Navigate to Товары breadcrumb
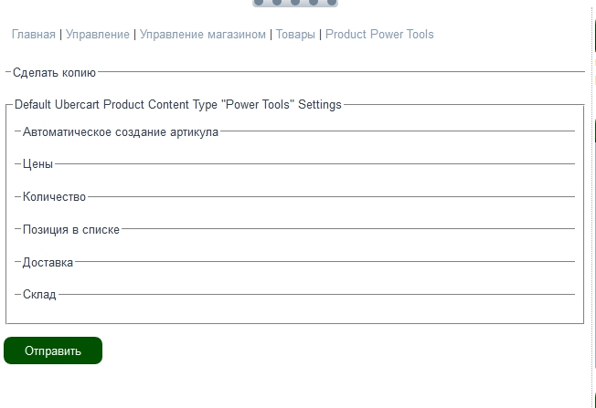Image resolution: width=596 pixels, height=408 pixels. pyautogui.click(x=295, y=34)
